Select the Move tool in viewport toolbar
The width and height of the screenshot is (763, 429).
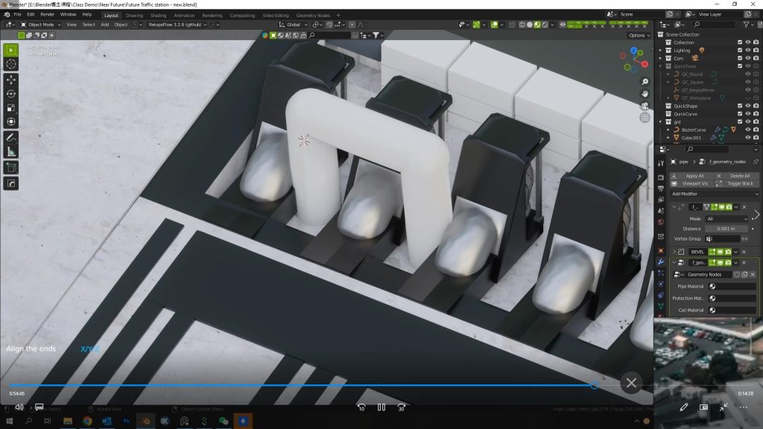point(11,79)
